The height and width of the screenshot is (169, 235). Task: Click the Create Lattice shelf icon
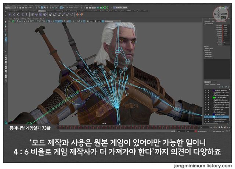pos(40,14)
